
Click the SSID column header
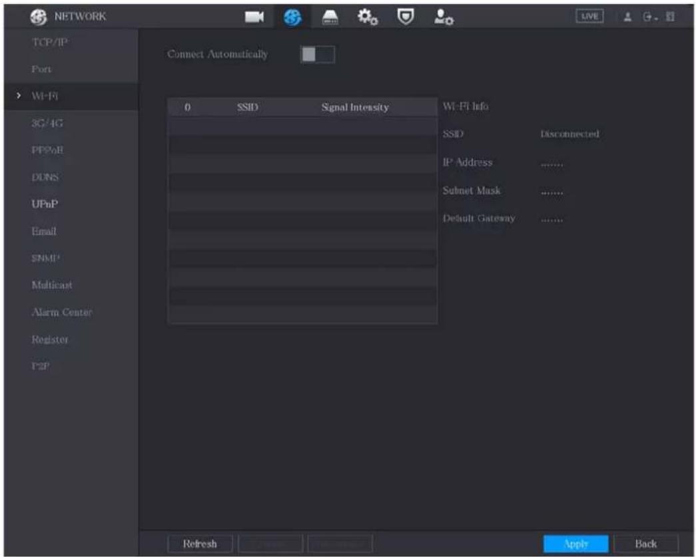click(x=248, y=107)
